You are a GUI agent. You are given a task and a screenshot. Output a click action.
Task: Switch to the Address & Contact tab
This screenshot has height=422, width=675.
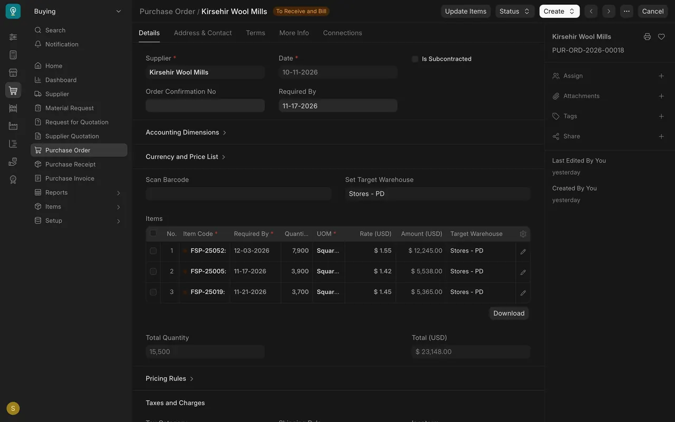click(x=202, y=33)
